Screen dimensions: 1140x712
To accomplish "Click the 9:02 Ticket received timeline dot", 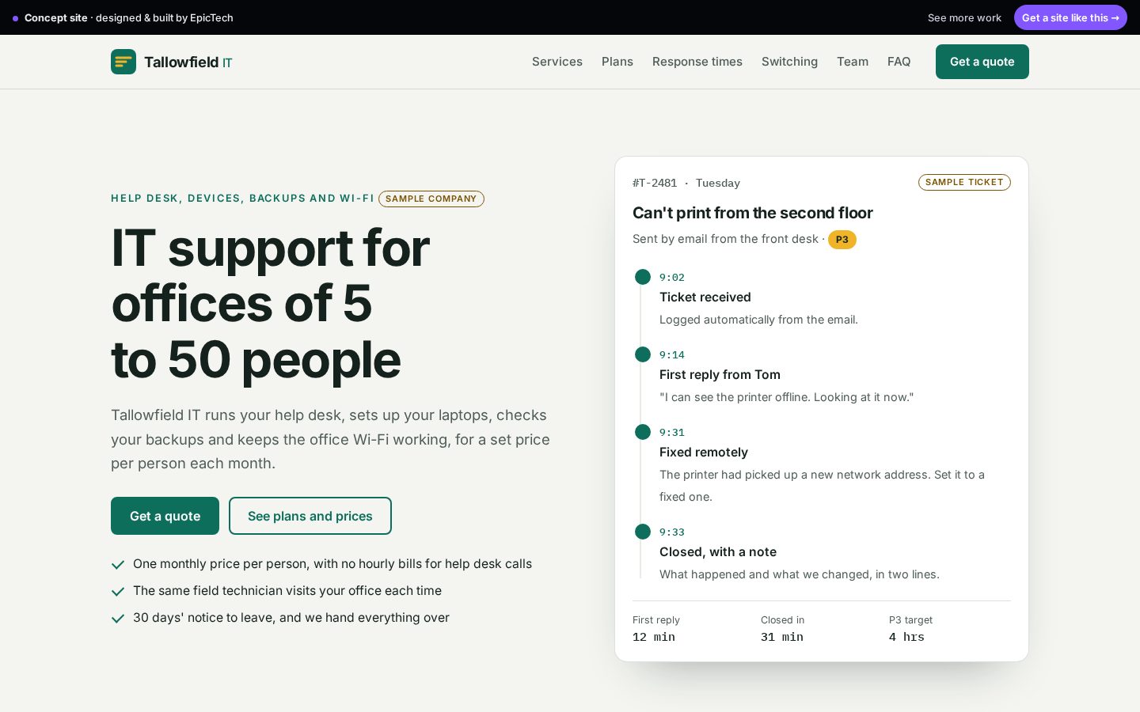I will pos(643,277).
